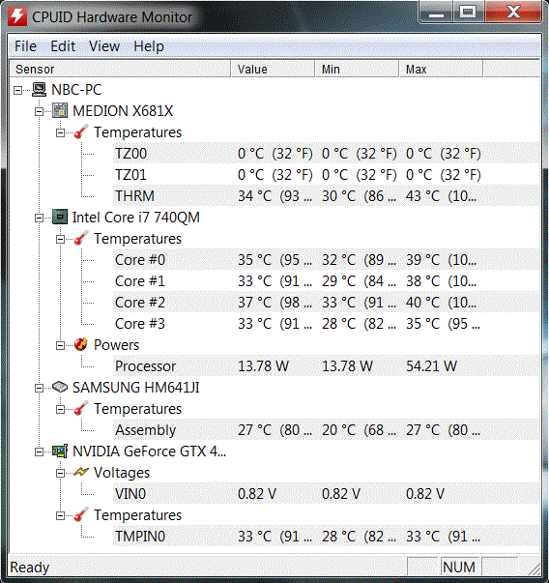The height and width of the screenshot is (583, 549).
Task: Collapse the NBC-PC root node
Action: click(x=17, y=90)
